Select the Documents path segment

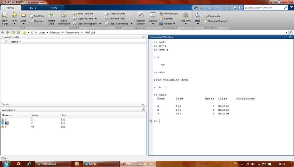tap(72, 33)
